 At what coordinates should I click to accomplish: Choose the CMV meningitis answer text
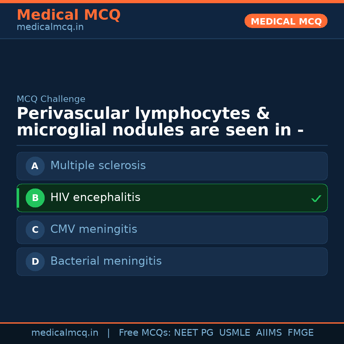click(94, 229)
